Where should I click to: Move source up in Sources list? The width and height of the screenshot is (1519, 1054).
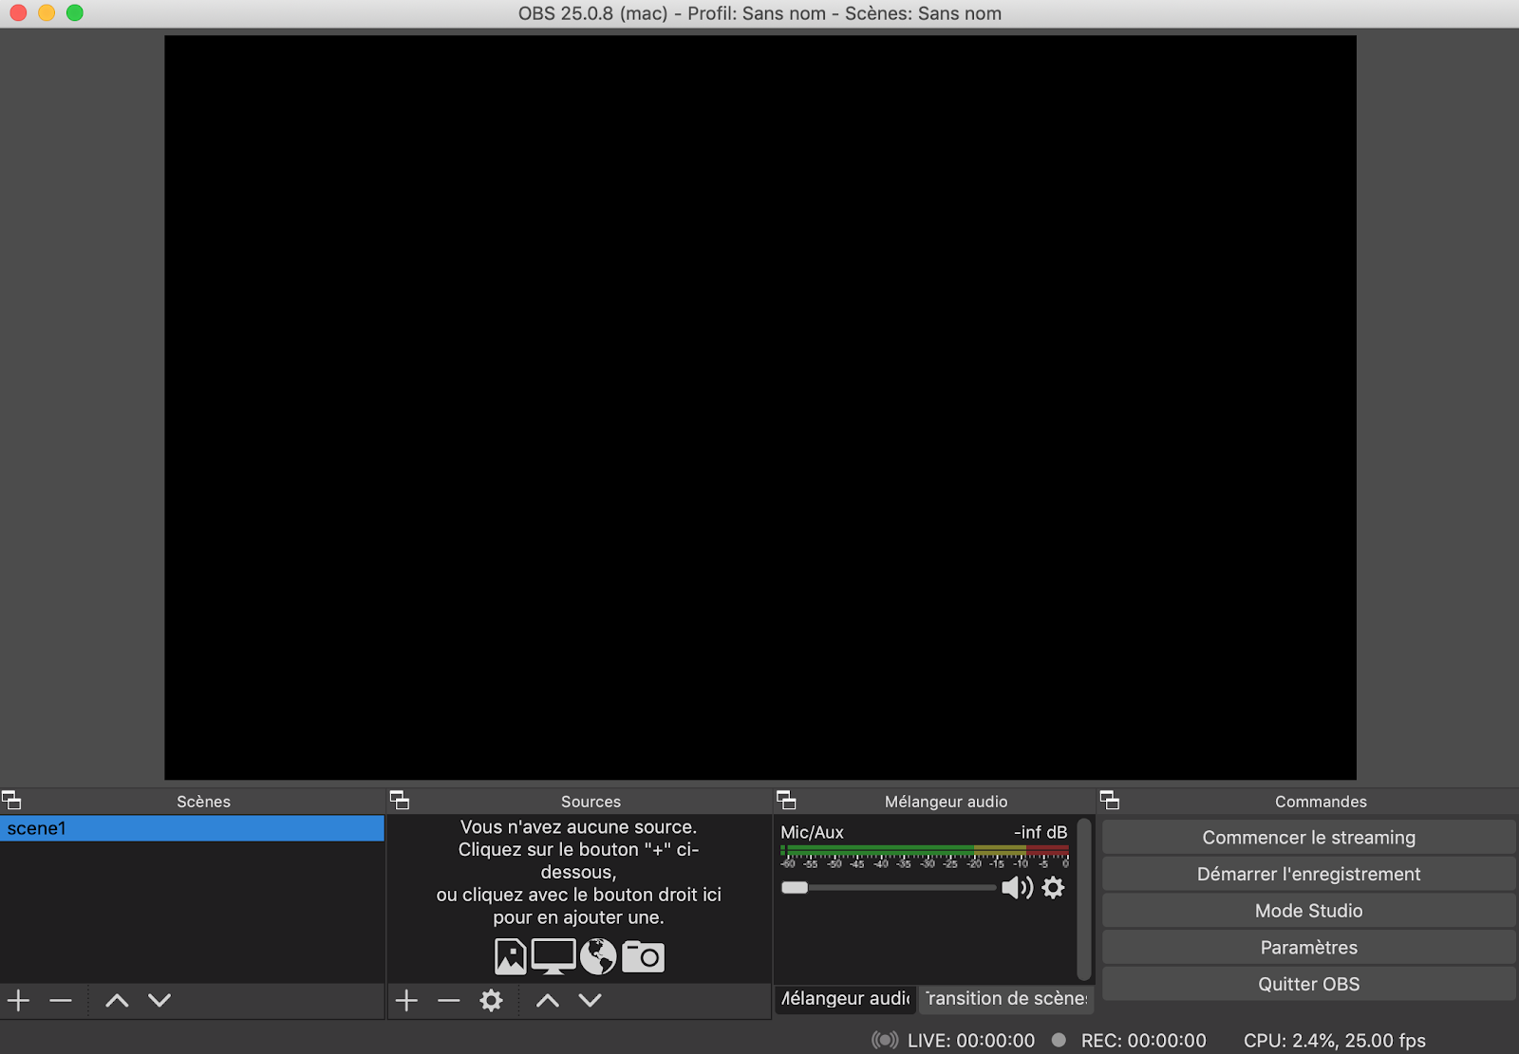(x=548, y=1000)
